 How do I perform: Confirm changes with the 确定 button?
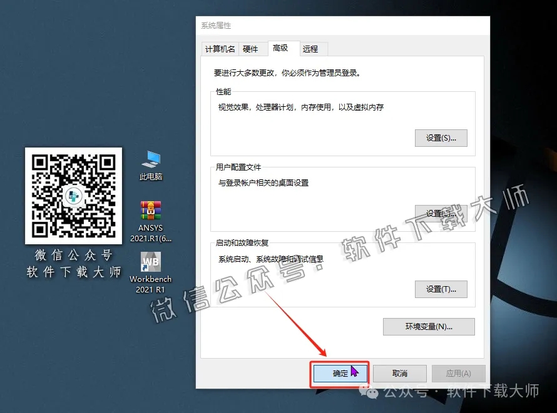pos(340,372)
